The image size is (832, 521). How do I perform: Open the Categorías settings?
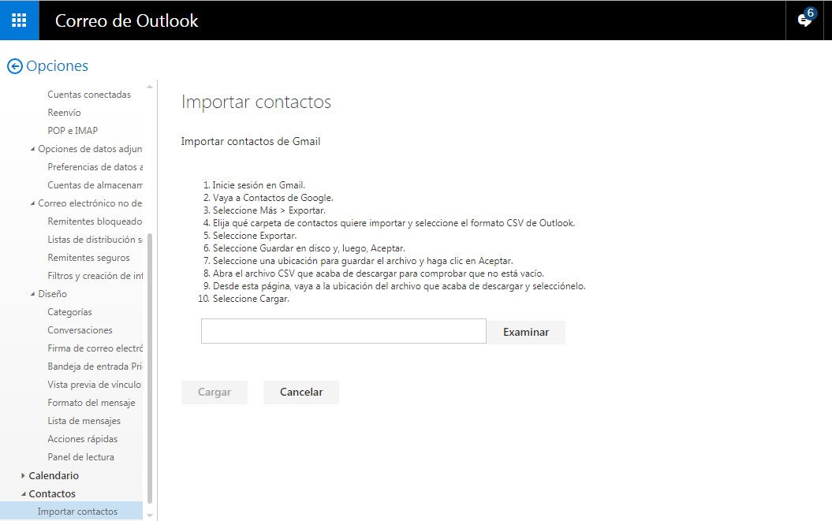coord(69,311)
